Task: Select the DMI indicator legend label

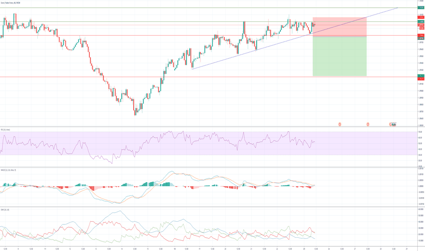Action: click(x=5, y=209)
